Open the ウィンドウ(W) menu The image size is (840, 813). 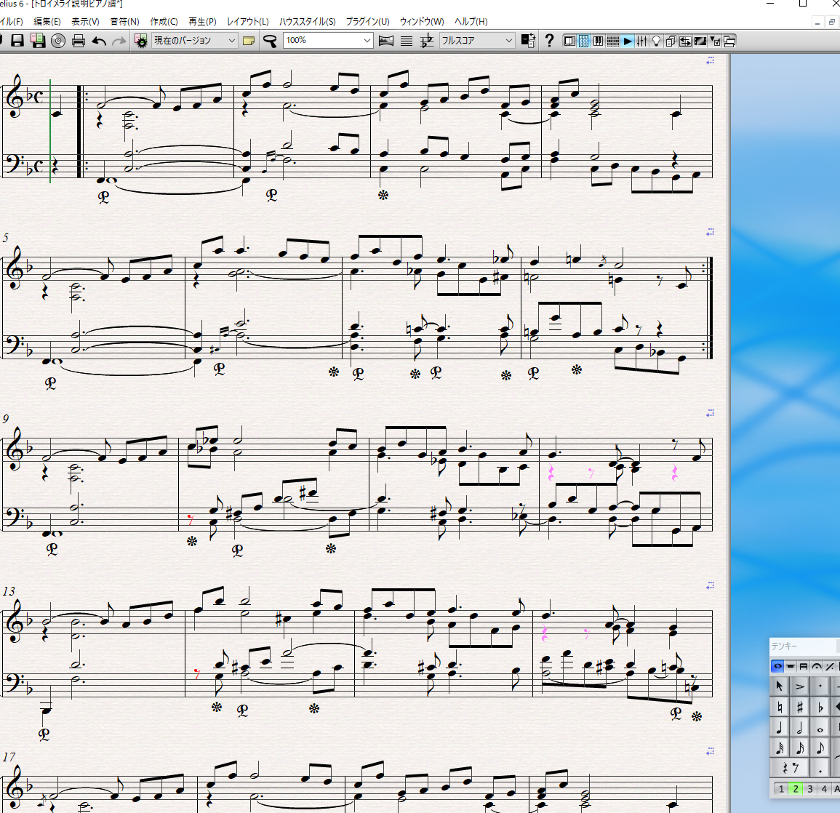[422, 21]
